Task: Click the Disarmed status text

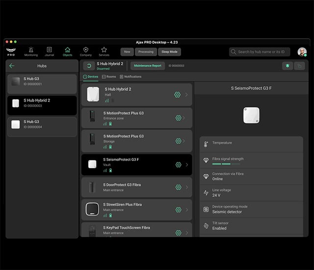Action: [103, 69]
